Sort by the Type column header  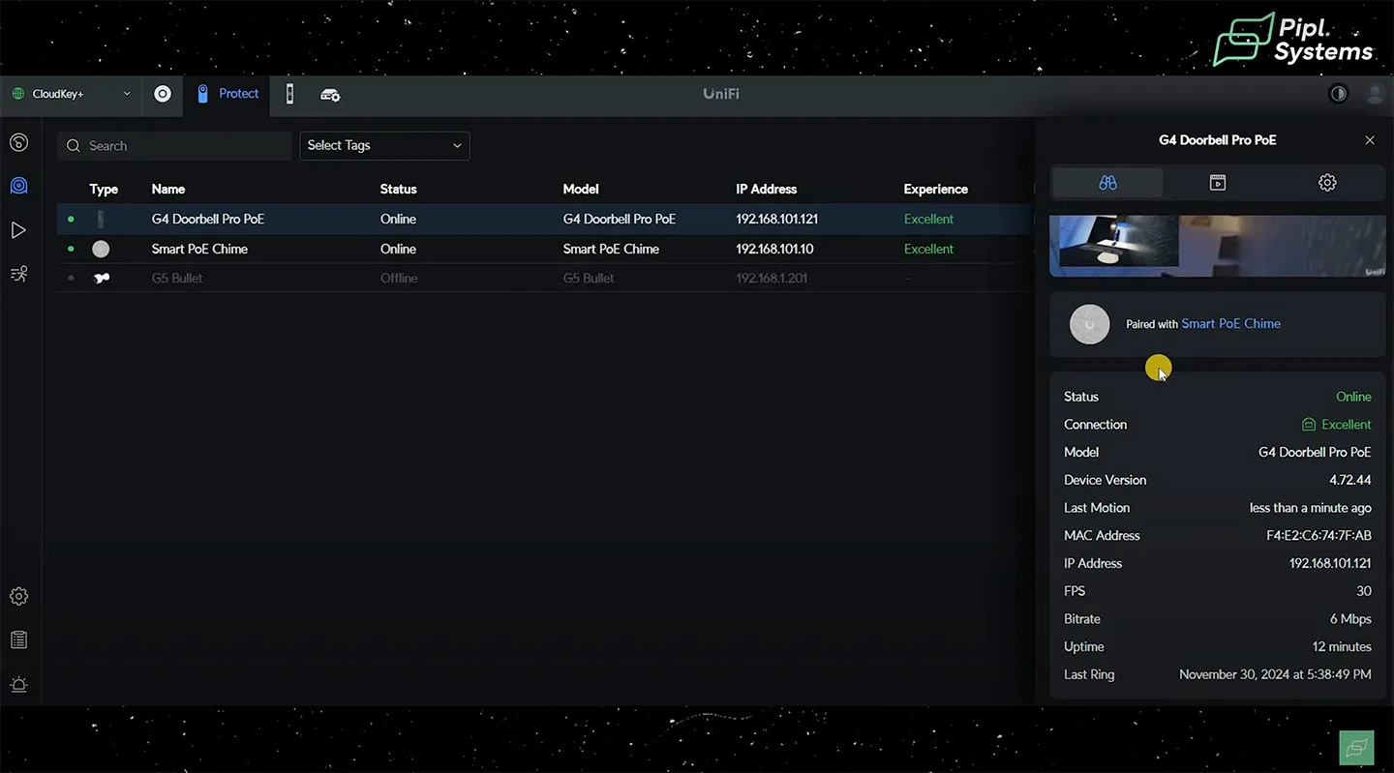(104, 190)
